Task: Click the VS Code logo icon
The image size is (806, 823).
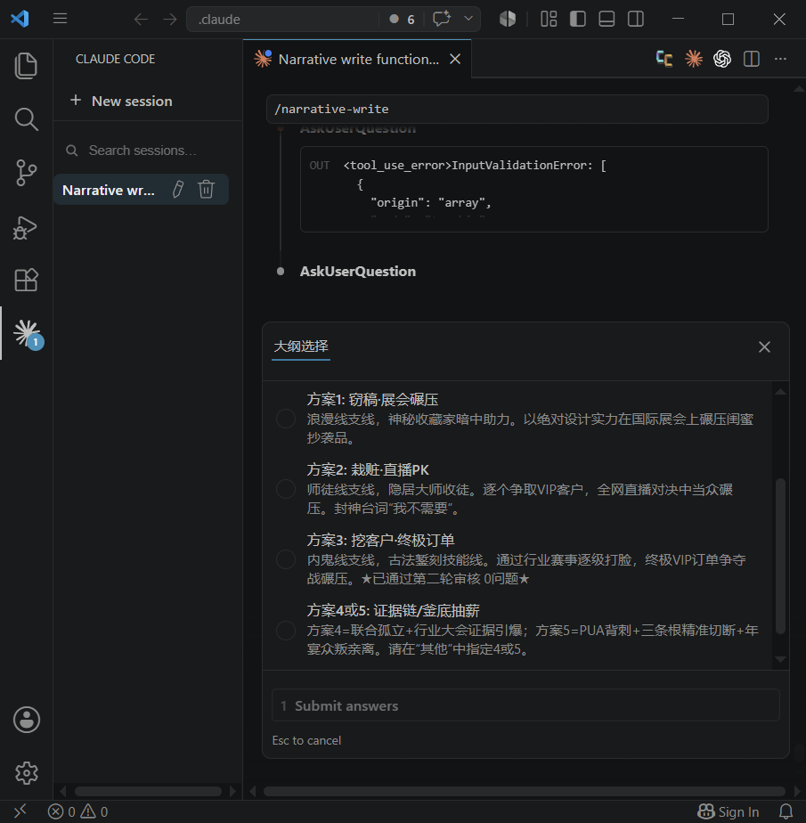Action: 20,19
